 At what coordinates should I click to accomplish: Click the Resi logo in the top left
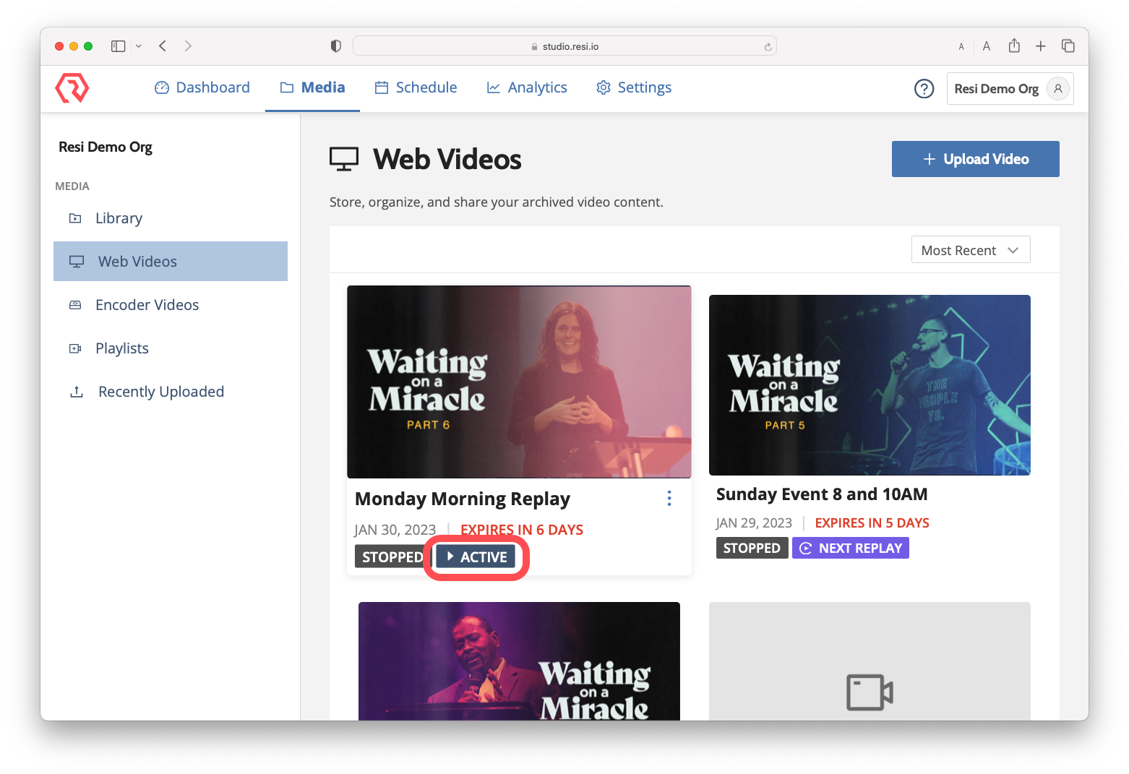pos(72,88)
